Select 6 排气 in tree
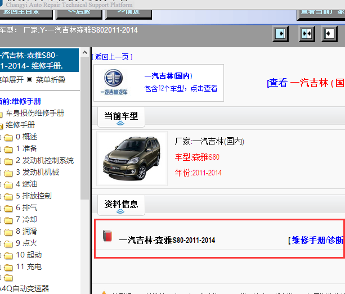 pyautogui.click(x=26, y=207)
